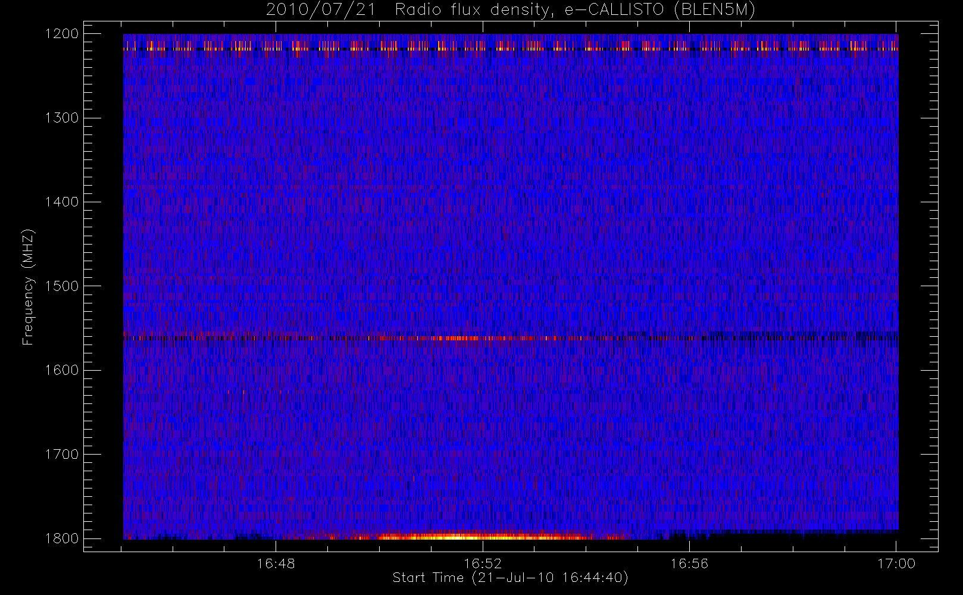Select the 1200 frequency axis label
The image size is (963, 595).
[62, 34]
